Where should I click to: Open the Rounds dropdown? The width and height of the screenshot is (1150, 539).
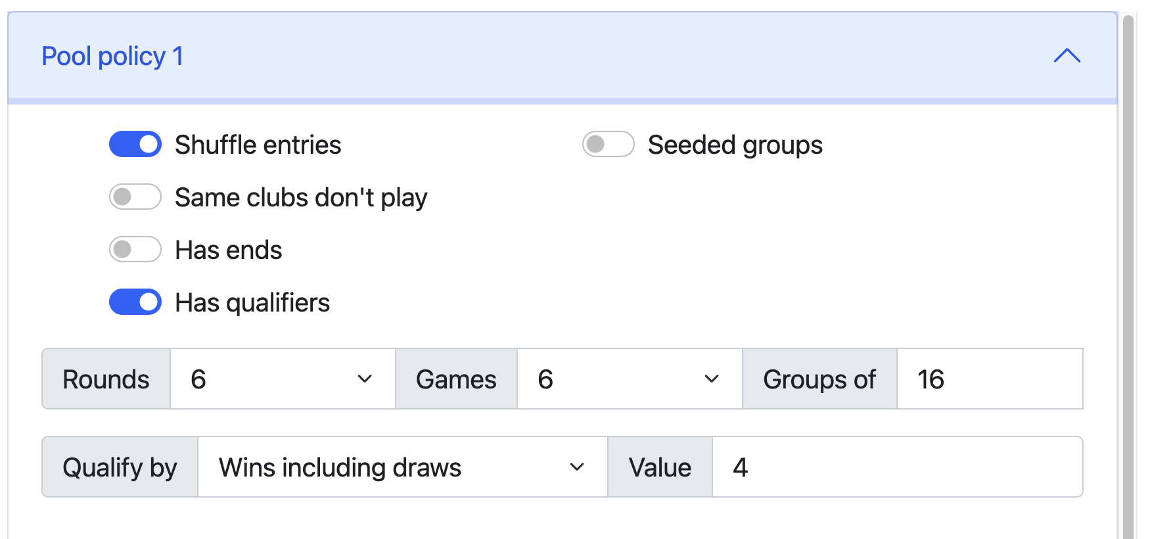tap(282, 379)
